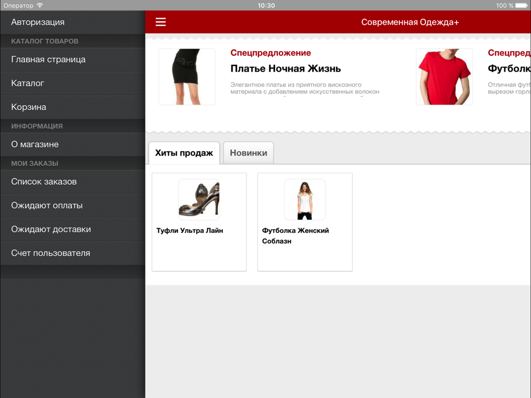Open Платье Ночная Жизнь title

[286, 68]
